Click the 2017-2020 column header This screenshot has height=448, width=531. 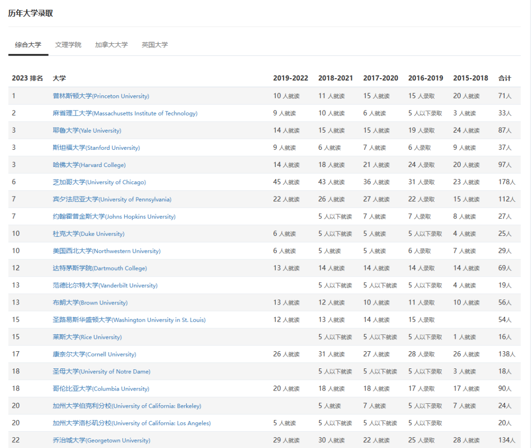tap(381, 78)
